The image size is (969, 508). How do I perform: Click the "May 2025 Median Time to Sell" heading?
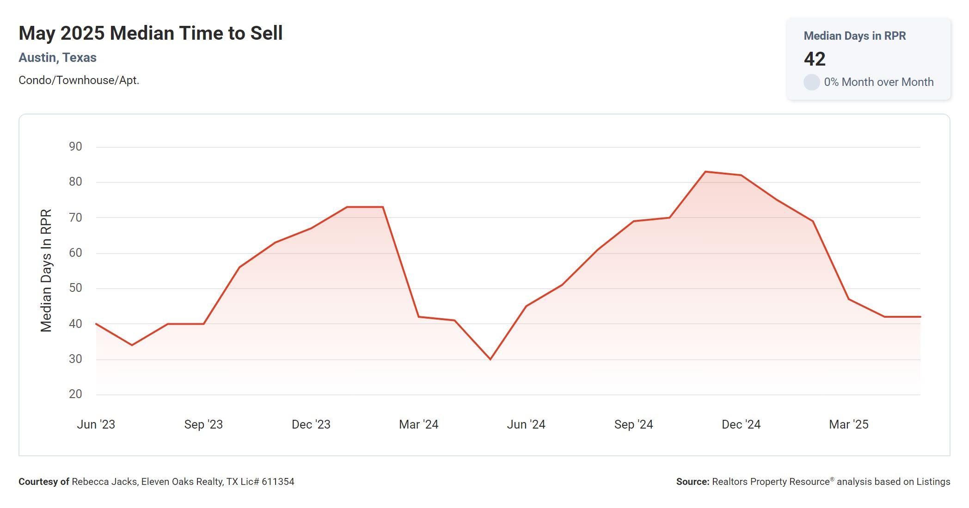pos(150,33)
